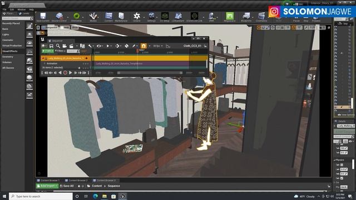Select the Geometry placement category
Image resolution: width=356 pixels, height=200 pixels.
pyautogui.click(x=8, y=57)
